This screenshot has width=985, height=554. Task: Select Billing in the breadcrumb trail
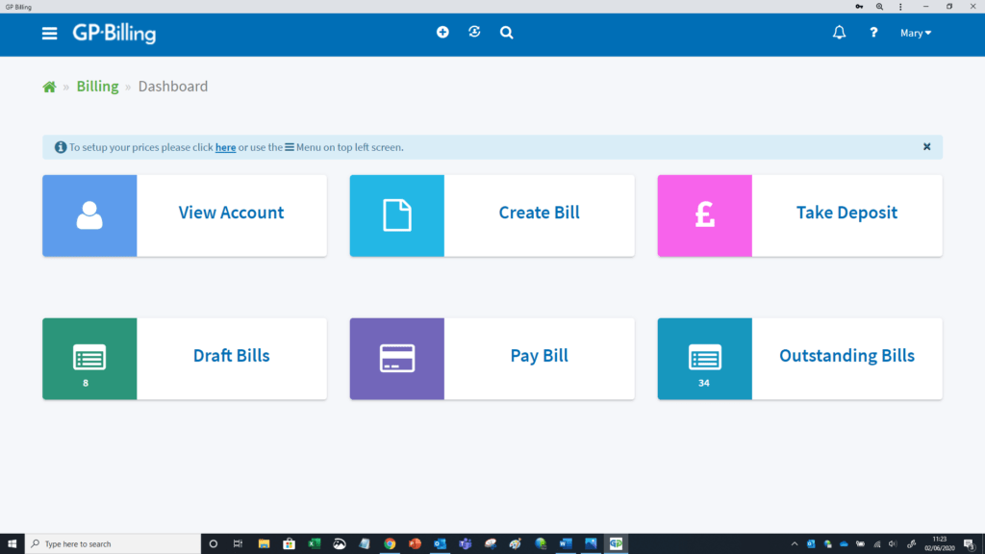97,86
